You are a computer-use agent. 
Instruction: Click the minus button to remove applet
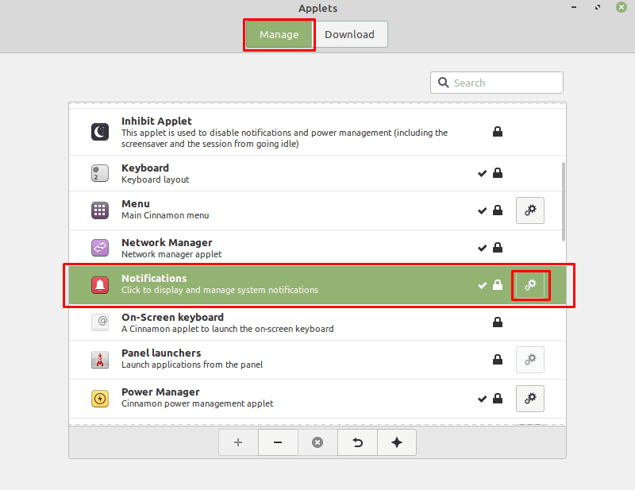pyautogui.click(x=278, y=442)
